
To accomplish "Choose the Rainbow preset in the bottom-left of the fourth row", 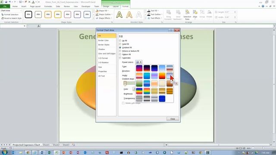I will 139,91.
